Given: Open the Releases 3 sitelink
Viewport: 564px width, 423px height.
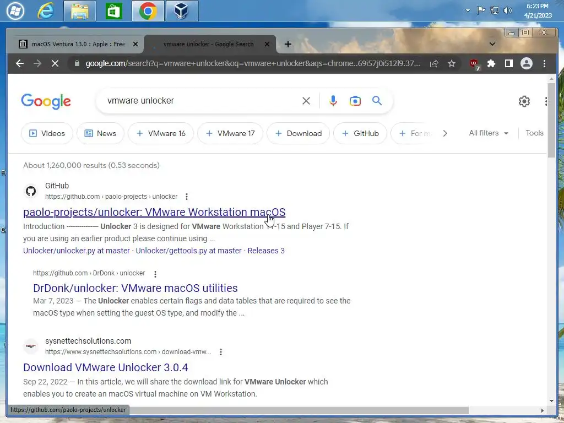Looking at the screenshot, I should [x=266, y=251].
